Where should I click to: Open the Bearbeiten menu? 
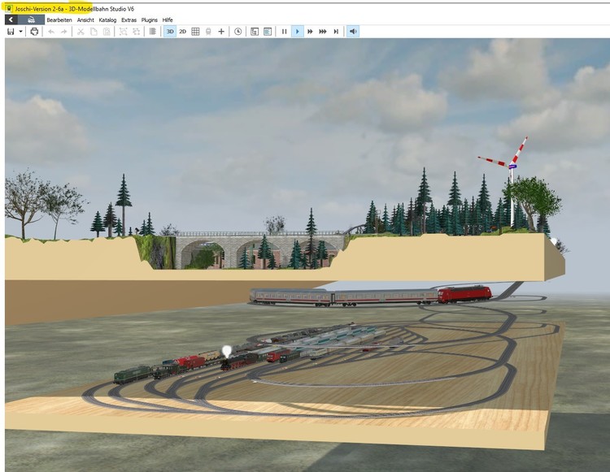[x=59, y=19]
